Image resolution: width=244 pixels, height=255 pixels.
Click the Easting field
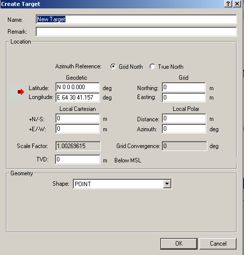tap(184, 98)
